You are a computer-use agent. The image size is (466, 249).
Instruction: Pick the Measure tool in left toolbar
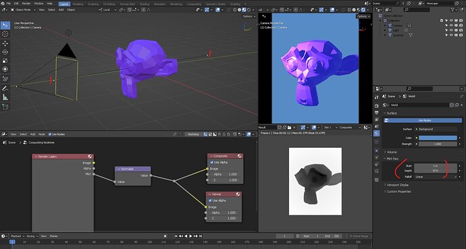(5, 97)
